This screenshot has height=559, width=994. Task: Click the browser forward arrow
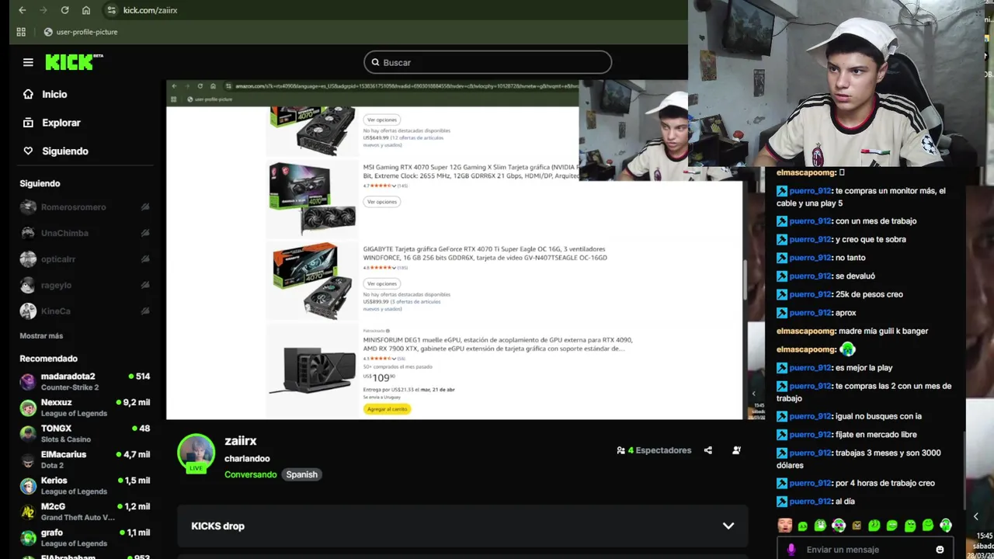click(x=43, y=10)
